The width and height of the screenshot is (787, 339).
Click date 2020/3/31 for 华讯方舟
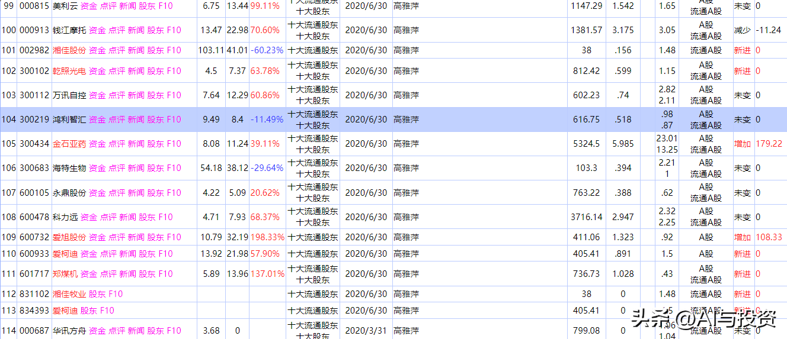pos(366,331)
